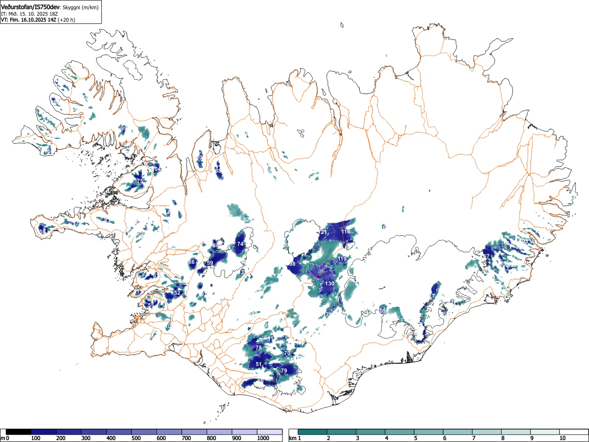Click the "IT: Mið. 15. 10. 2025 18Z" line

pos(29,14)
